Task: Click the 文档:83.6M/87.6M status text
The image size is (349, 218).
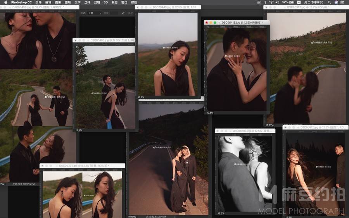Action: (156, 216)
